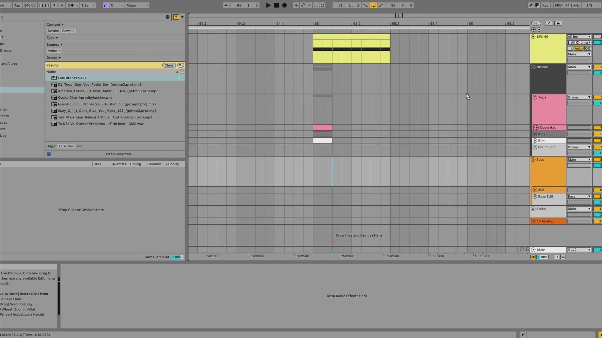The image size is (602, 338).
Task: Arm the transport Record button
Action: tap(284, 5)
